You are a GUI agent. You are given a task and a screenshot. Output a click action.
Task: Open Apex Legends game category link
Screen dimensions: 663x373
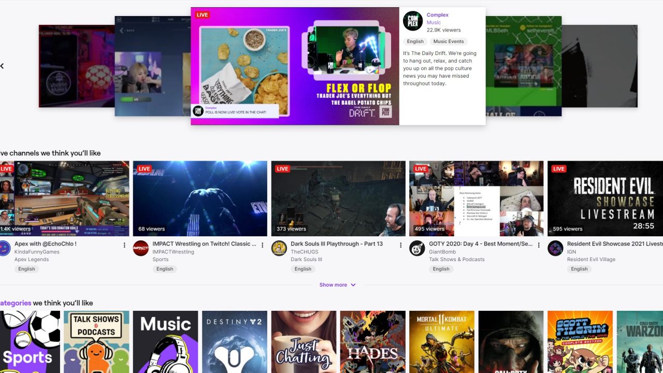pyautogui.click(x=32, y=260)
